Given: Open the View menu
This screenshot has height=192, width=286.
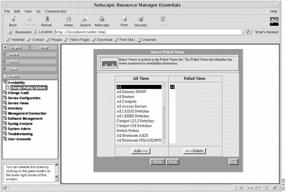Looking at the screenshot, I should [28, 11].
